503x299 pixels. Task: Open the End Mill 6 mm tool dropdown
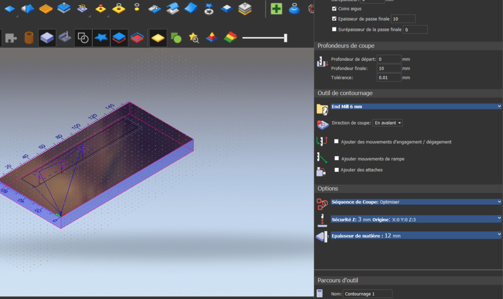click(416, 107)
